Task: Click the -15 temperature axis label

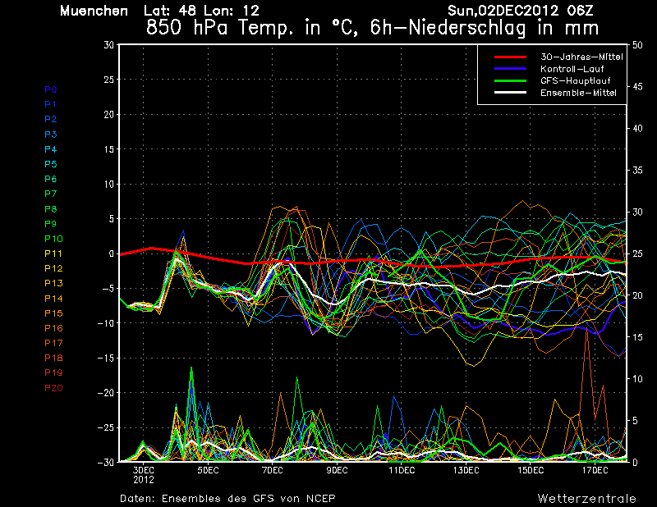Action: 106,358
